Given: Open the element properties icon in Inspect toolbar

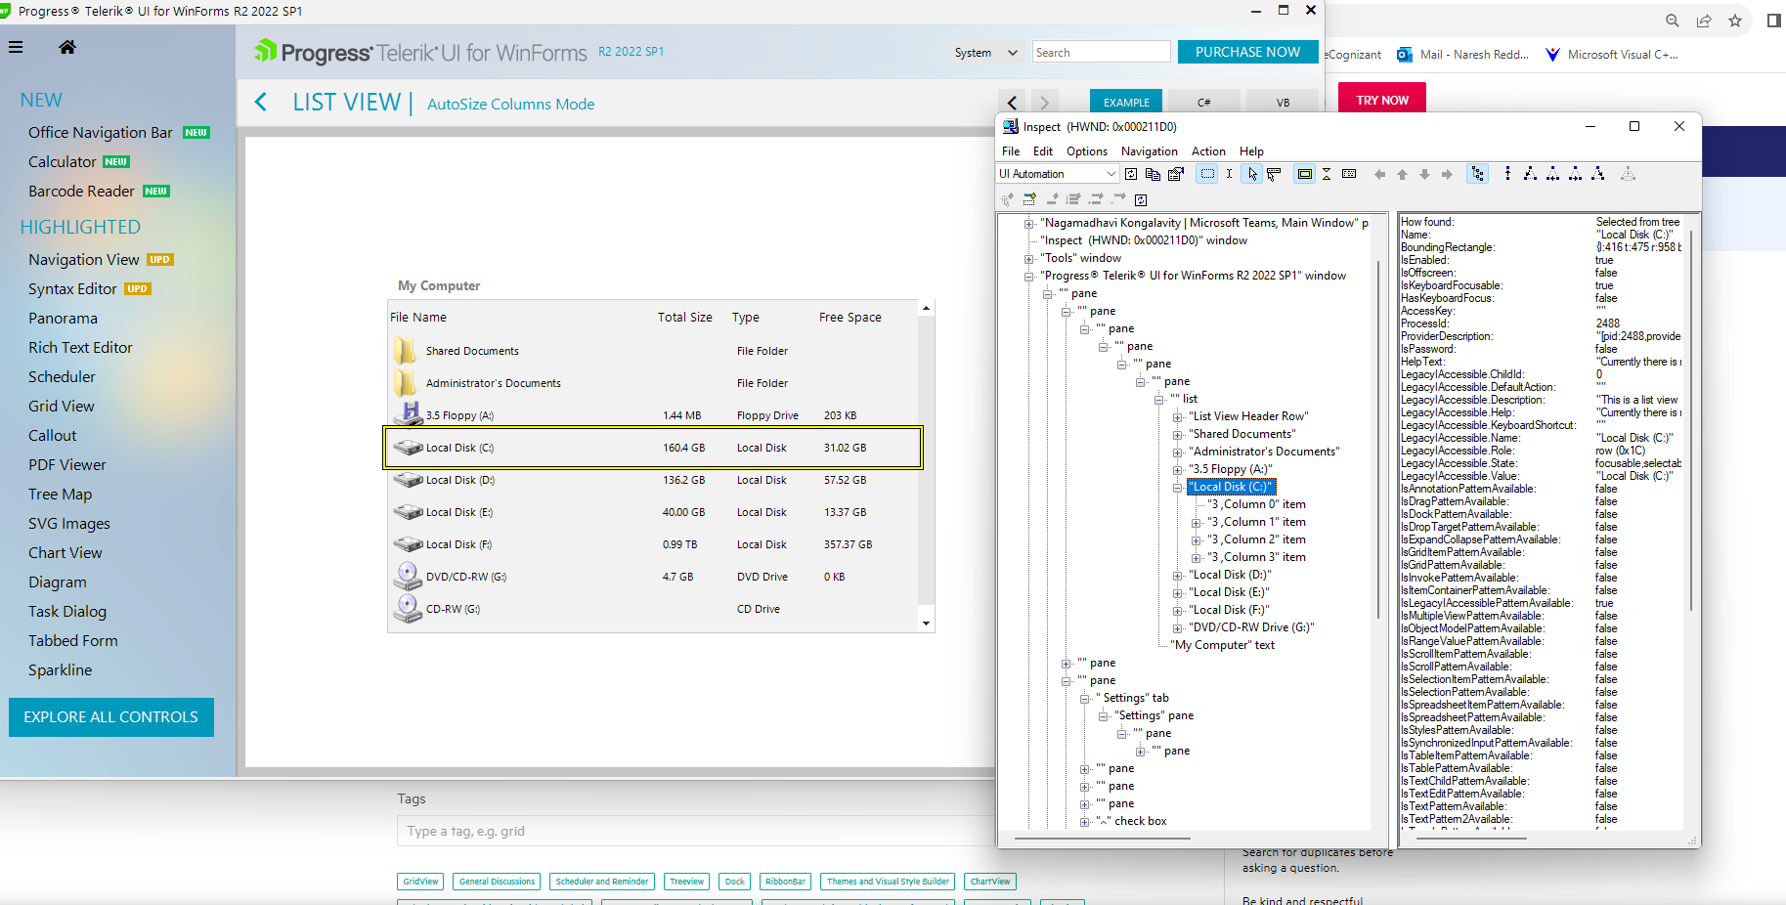Looking at the screenshot, I should [1175, 173].
